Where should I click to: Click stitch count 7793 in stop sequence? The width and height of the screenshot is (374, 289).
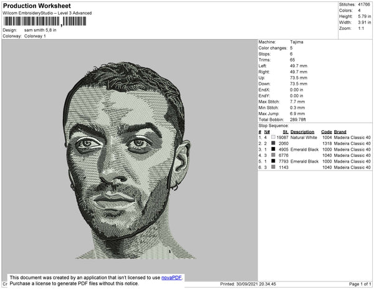284,161
